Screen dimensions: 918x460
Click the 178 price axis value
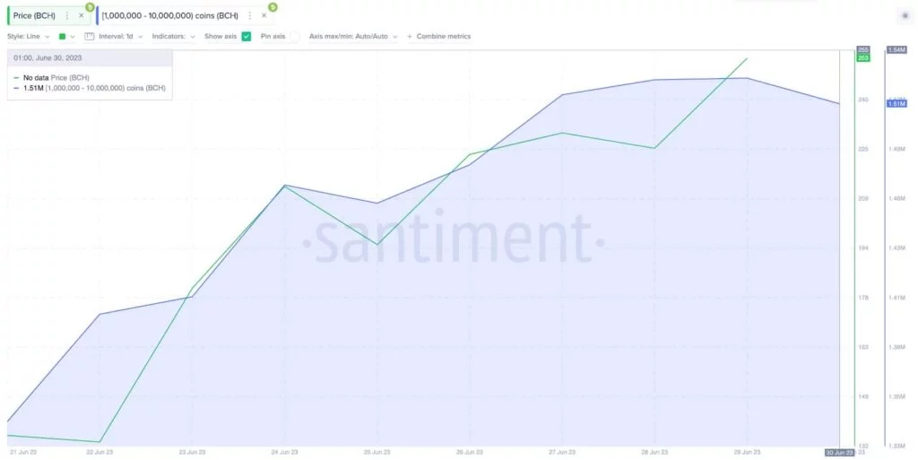click(x=863, y=298)
